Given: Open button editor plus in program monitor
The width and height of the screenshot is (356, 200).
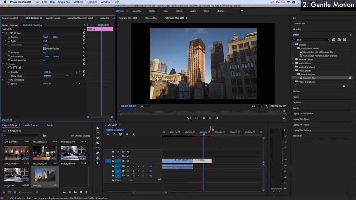Looking at the screenshot, I should coord(284,118).
